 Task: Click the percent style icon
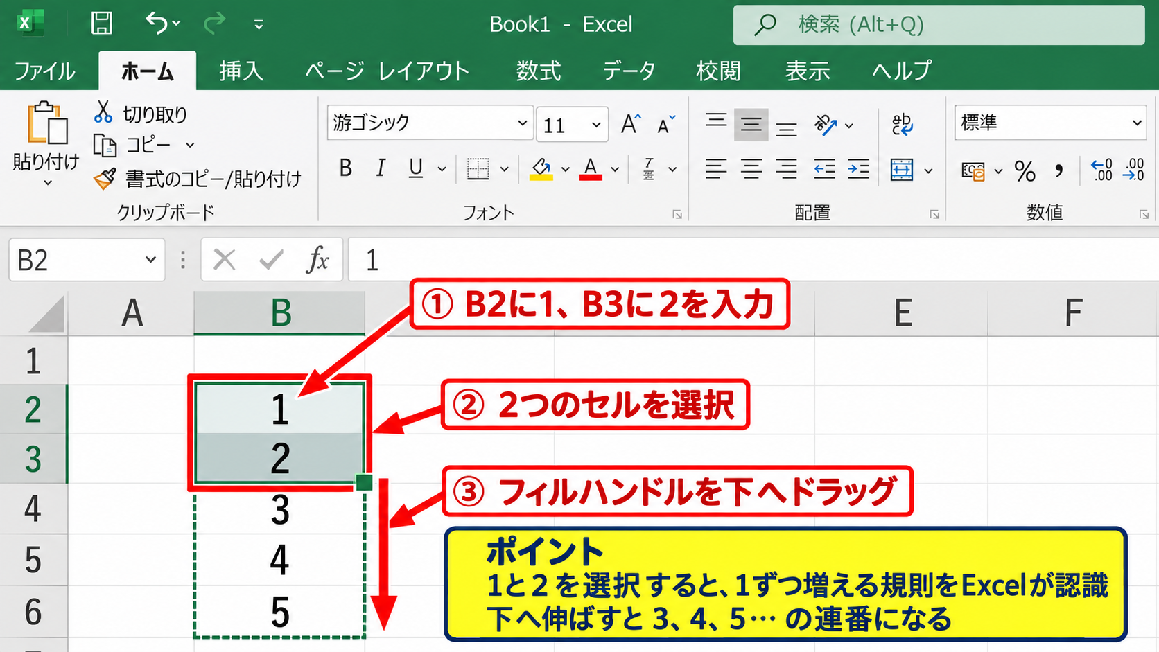pyautogui.click(x=1025, y=170)
